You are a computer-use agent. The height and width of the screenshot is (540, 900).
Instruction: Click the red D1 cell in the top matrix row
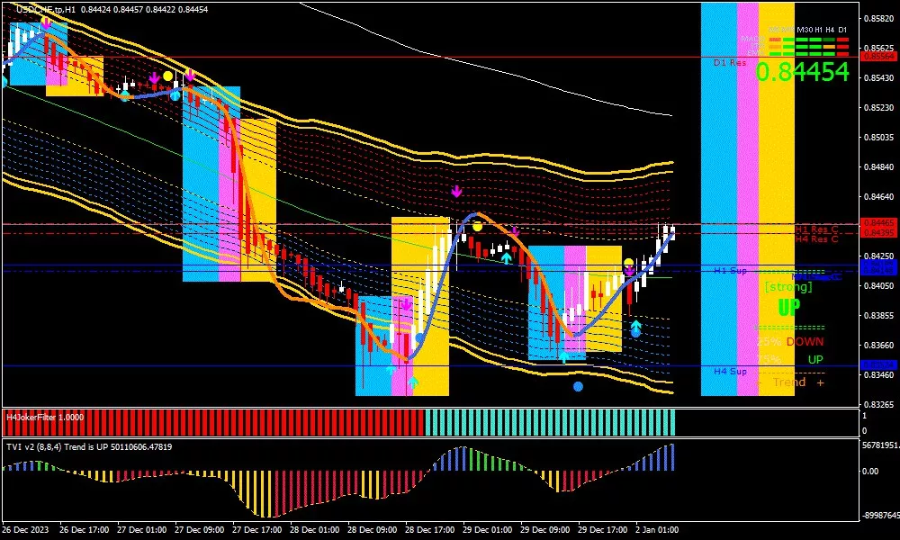coord(842,40)
